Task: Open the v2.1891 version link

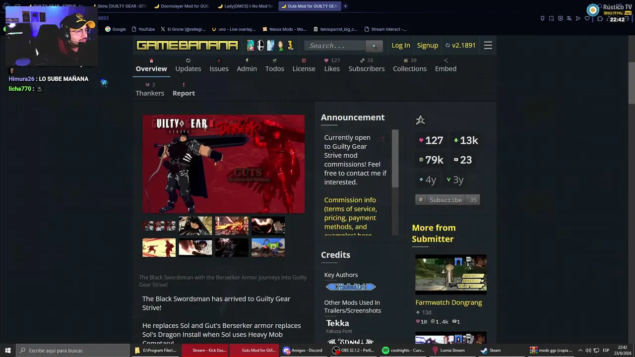Action: coord(460,45)
